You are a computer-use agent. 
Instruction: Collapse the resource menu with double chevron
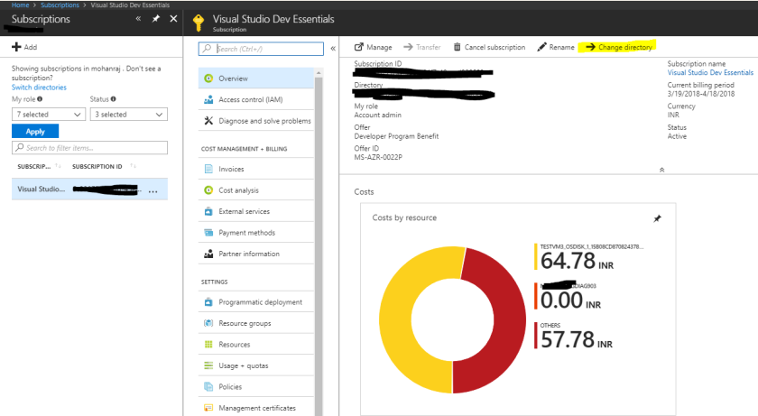tap(333, 49)
